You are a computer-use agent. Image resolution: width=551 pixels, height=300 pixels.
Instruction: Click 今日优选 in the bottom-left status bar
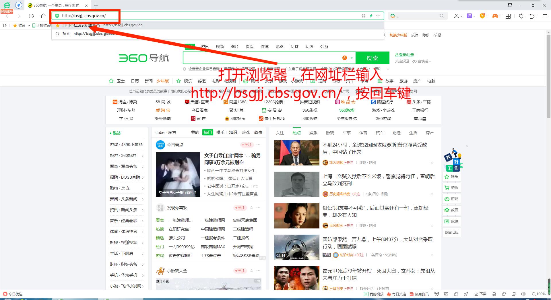pyautogui.click(x=13, y=294)
